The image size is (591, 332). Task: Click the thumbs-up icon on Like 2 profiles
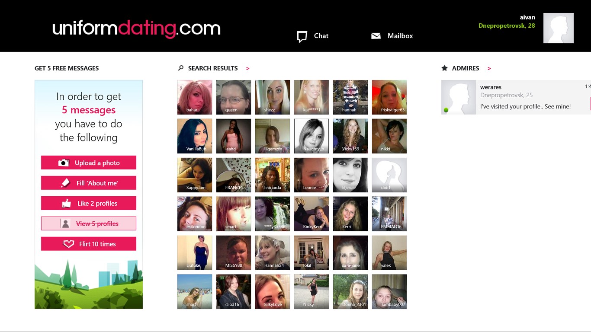[66, 203]
